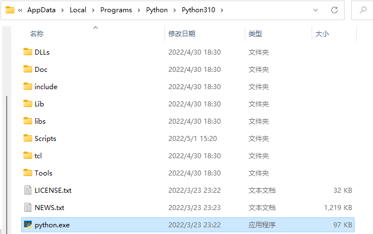This screenshot has height=234, width=373.
Task: Click the AppData breadcrumb
Action: click(x=41, y=10)
